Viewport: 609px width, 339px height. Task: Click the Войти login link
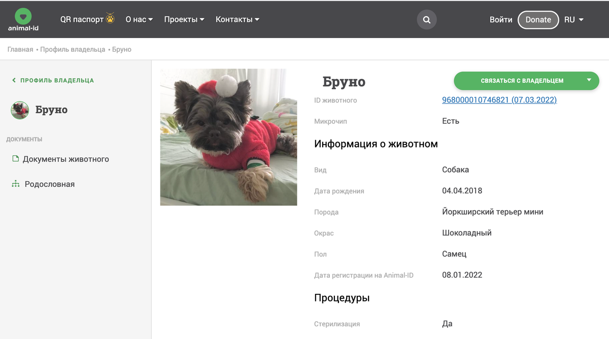tap(501, 19)
